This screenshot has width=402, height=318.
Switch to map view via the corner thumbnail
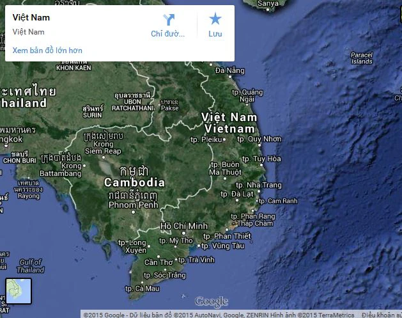pyautogui.click(x=19, y=291)
